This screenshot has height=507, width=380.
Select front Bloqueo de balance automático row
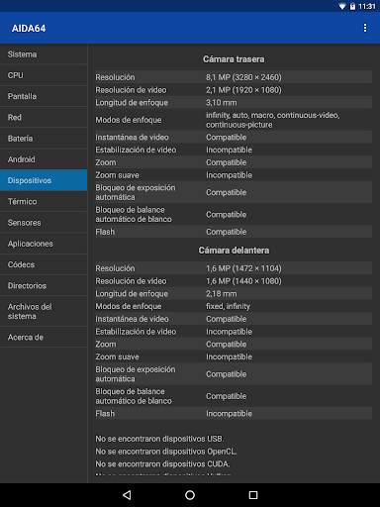tap(234, 396)
